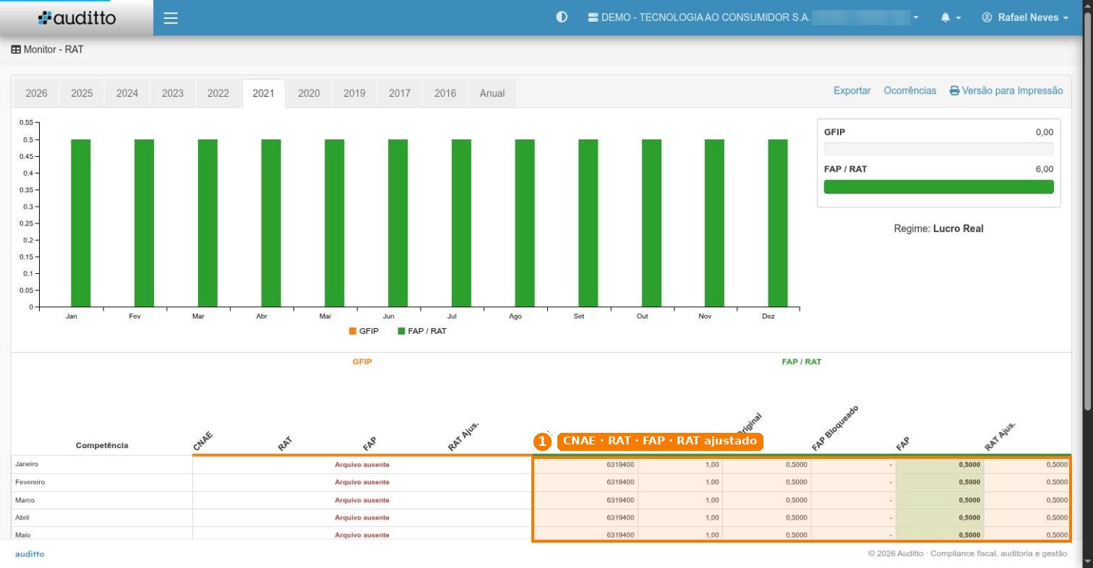1093x568 pixels.
Task: Open Rafael Neves user menu
Action: [x=1025, y=17]
